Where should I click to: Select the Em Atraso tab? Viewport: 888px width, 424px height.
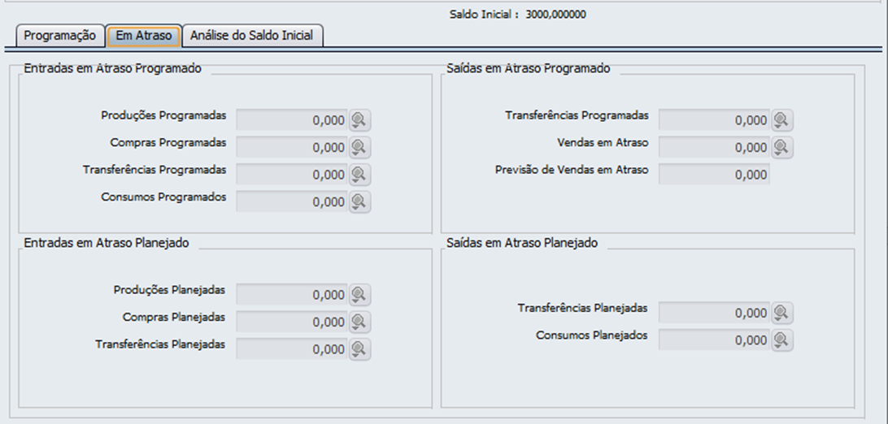(x=144, y=36)
